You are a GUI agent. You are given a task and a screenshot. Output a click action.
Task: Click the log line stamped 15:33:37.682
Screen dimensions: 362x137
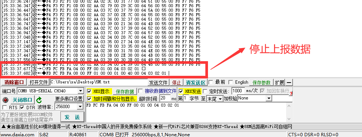[x=85, y=73]
